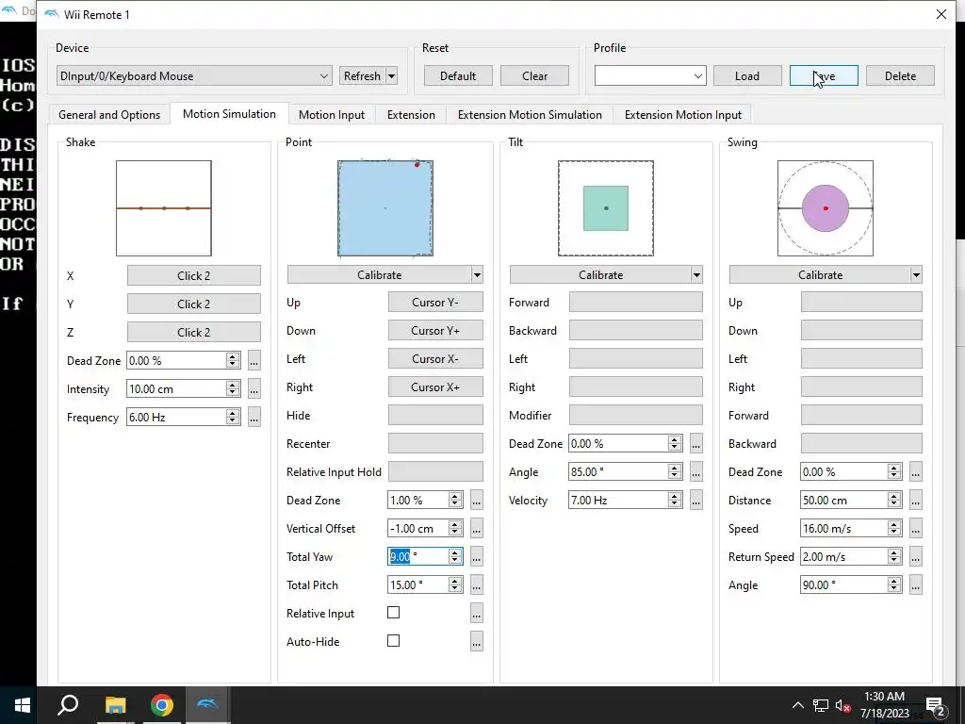Click the Swing Angle value field
Image resolution: width=965 pixels, height=724 pixels.
pos(843,585)
